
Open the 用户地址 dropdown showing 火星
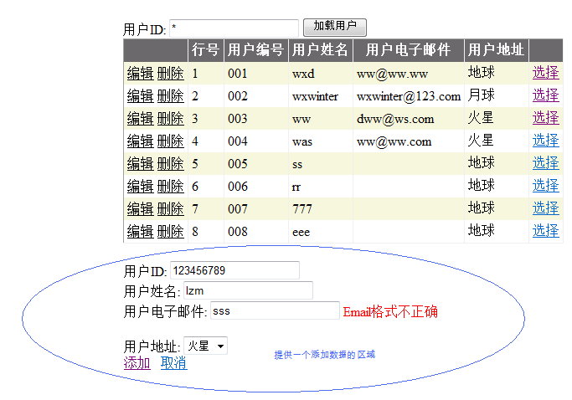point(205,346)
